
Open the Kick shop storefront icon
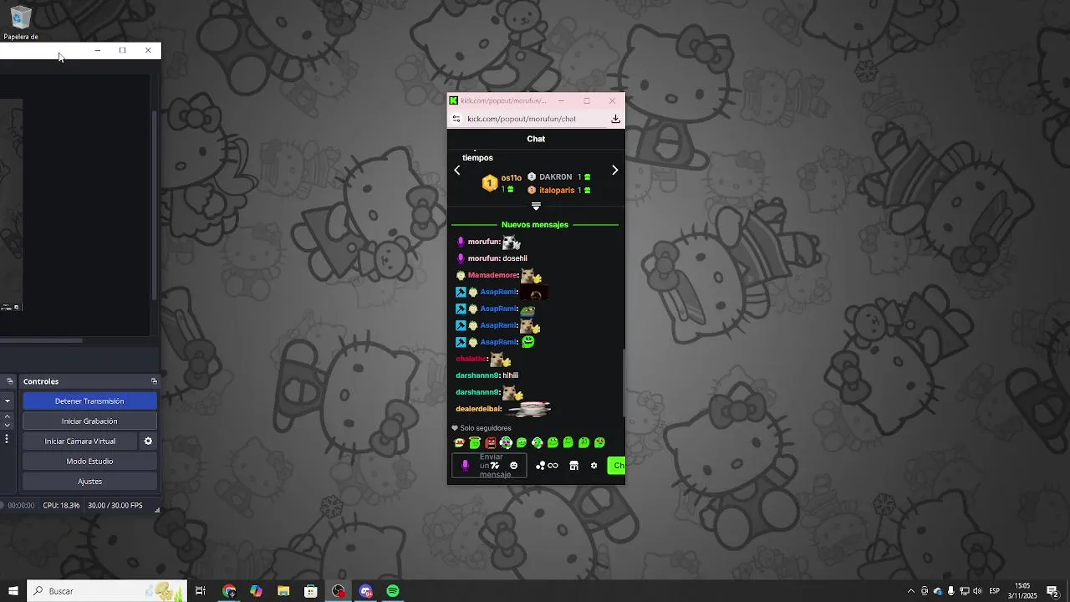573,466
